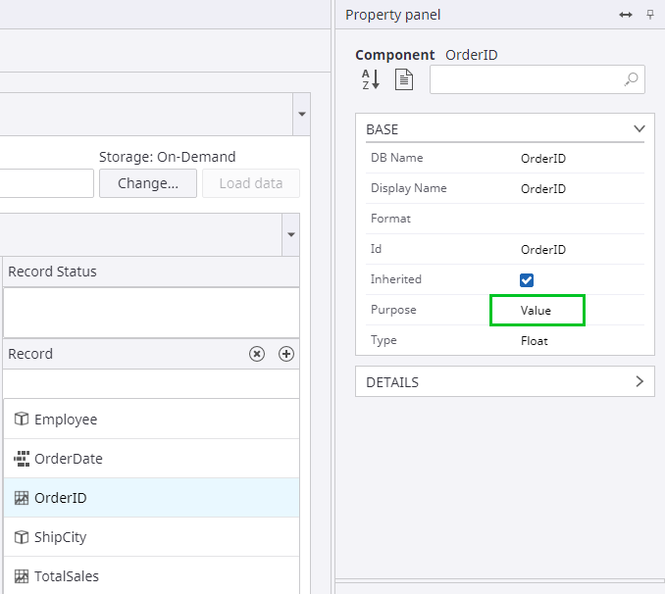665x594 pixels.
Task: Open the top dropdown arrow
Action: click(302, 114)
